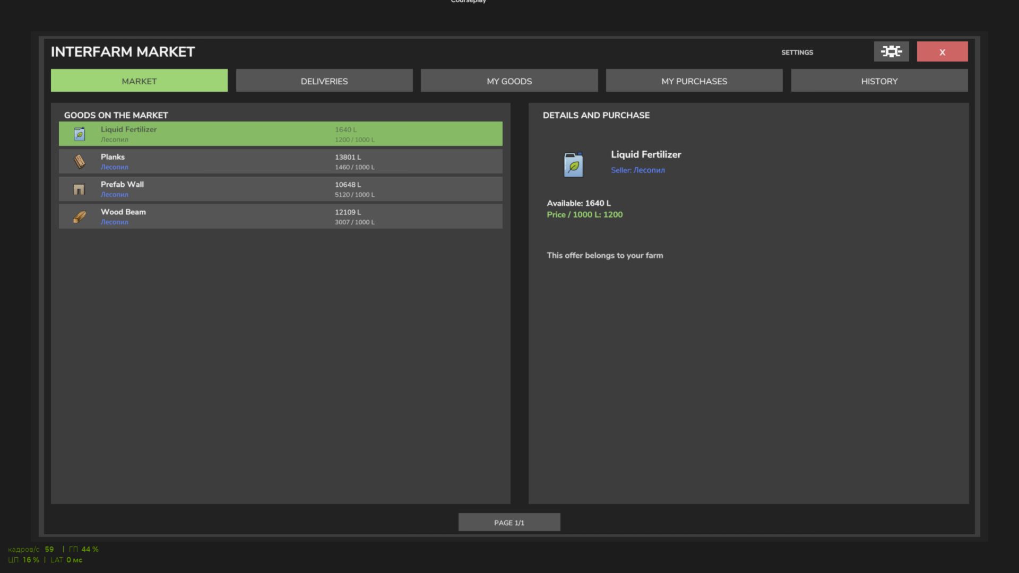Select the Wood Beam listing name
The height and width of the screenshot is (573, 1019).
[x=123, y=212]
